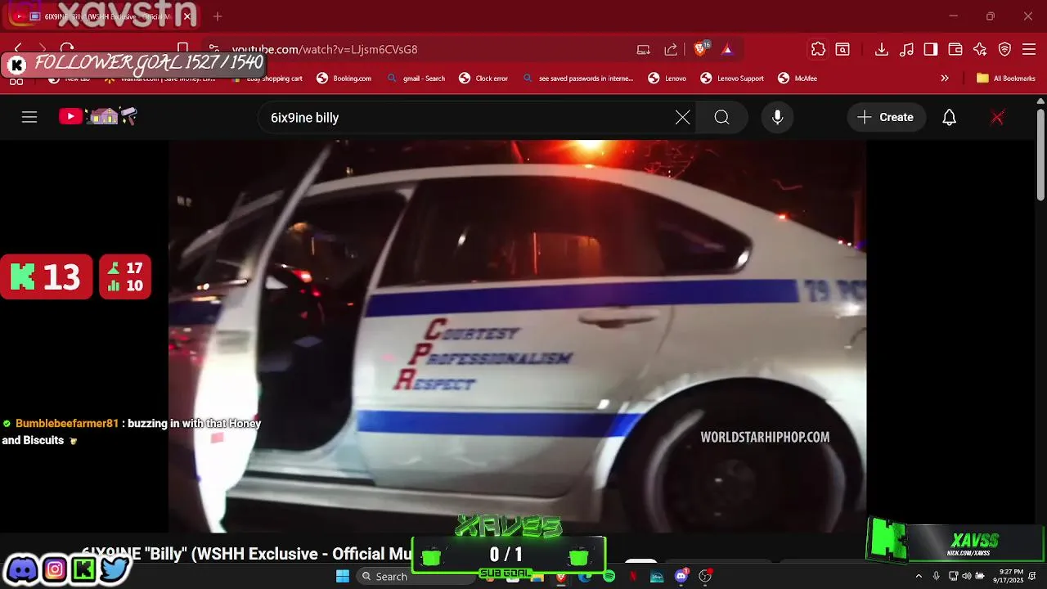Open the browser Downloads icon
This screenshot has width=1047, height=589.
(x=882, y=49)
